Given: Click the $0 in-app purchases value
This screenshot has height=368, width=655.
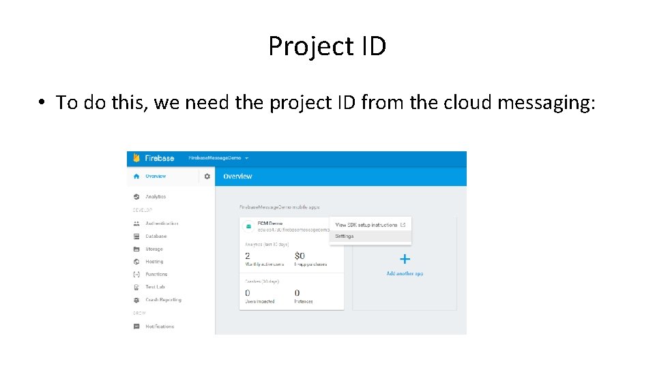Looking at the screenshot, I should pyautogui.click(x=300, y=256).
